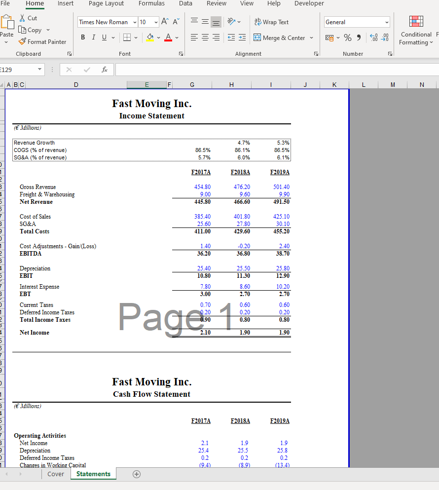Image resolution: width=439 pixels, height=490 pixels.
Task: Select Top Align vertical alignment
Action: coord(194,22)
